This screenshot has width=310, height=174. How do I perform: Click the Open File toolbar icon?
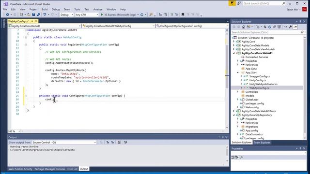tap(29, 14)
